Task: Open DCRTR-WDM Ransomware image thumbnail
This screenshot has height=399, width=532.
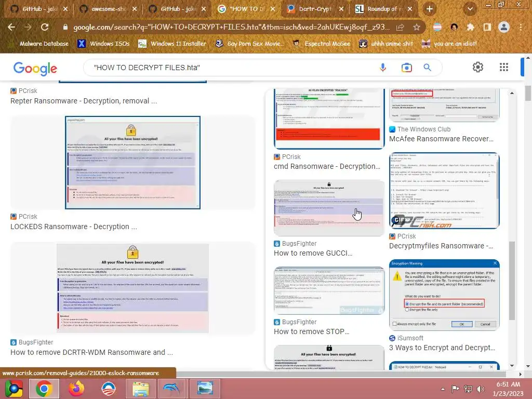Action: [132, 288]
